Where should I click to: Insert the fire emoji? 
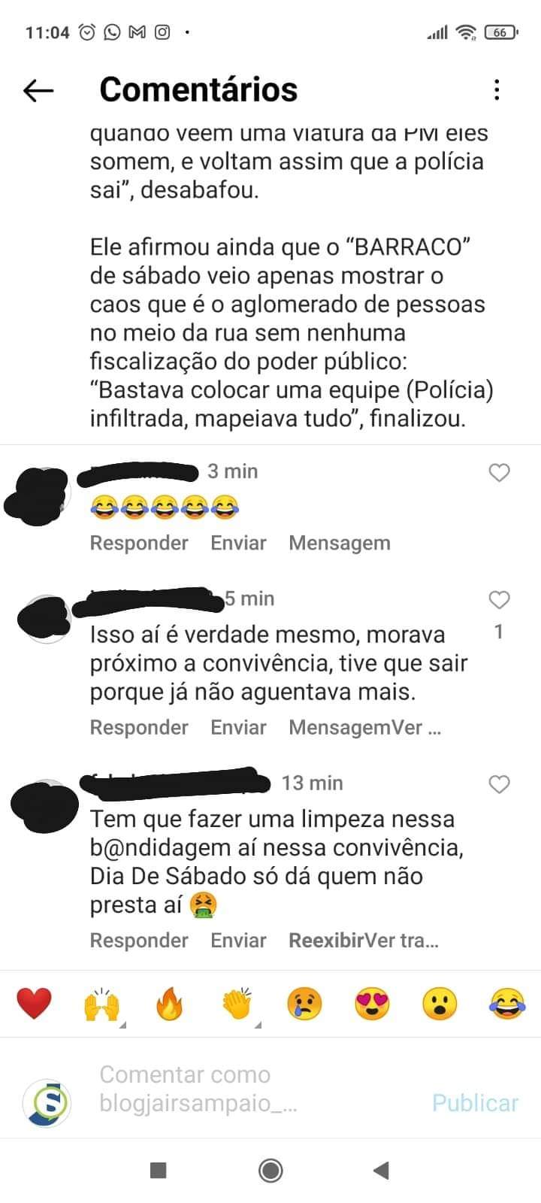tap(169, 1004)
